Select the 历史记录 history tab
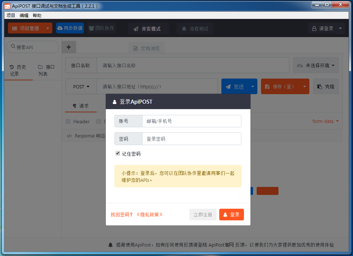Screen dimensions: 353x256 point(18,71)
